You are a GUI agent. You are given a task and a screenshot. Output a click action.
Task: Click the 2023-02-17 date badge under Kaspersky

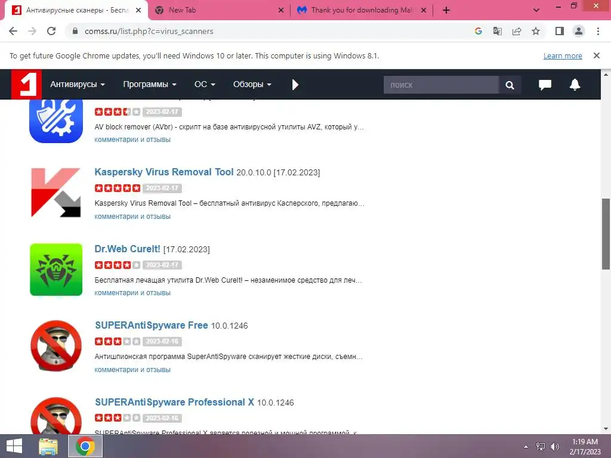pyautogui.click(x=162, y=188)
